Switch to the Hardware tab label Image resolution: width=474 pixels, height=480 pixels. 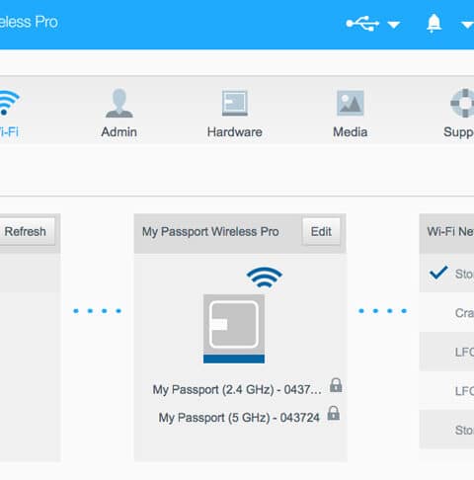tap(235, 132)
